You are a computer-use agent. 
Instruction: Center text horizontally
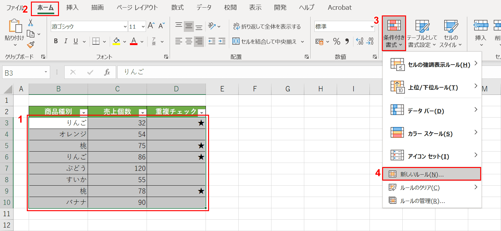pyautogui.click(x=189, y=41)
